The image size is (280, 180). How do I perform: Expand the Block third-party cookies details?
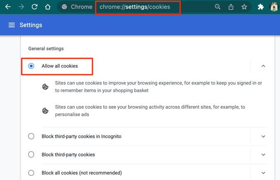click(x=263, y=155)
